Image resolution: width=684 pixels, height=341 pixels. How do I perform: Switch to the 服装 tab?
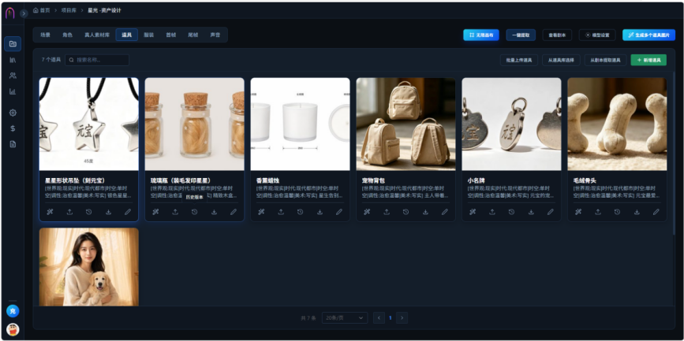tap(149, 35)
